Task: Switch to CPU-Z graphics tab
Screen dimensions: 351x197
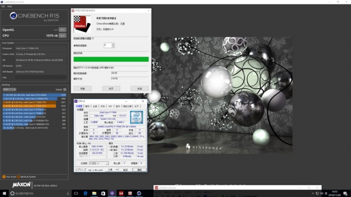Action: 118,106
